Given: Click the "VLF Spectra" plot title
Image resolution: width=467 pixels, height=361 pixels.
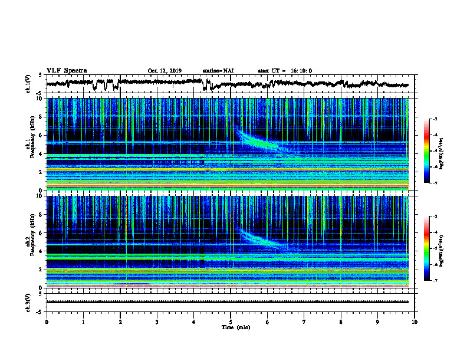Looking at the screenshot, I should point(67,71).
